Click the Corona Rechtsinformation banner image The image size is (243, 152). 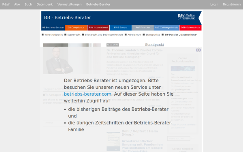(183, 69)
